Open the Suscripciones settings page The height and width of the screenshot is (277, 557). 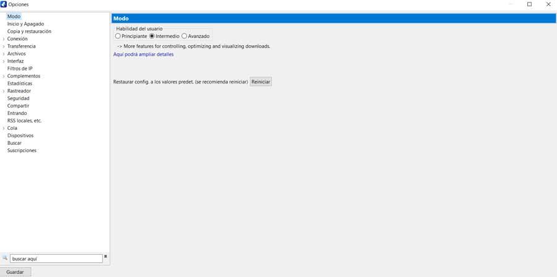click(x=22, y=150)
